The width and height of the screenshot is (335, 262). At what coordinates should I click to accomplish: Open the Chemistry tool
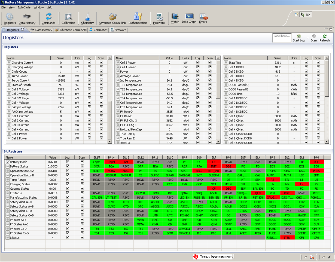(x=87, y=19)
